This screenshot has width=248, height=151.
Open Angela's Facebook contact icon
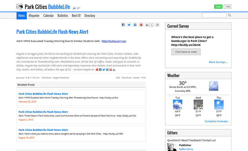pos(100,69)
